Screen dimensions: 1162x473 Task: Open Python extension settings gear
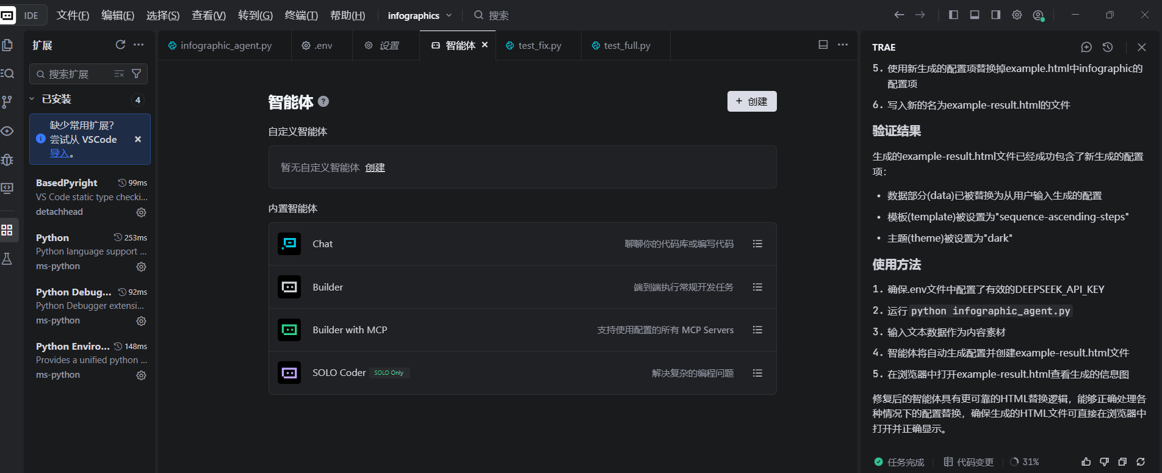pos(141,267)
